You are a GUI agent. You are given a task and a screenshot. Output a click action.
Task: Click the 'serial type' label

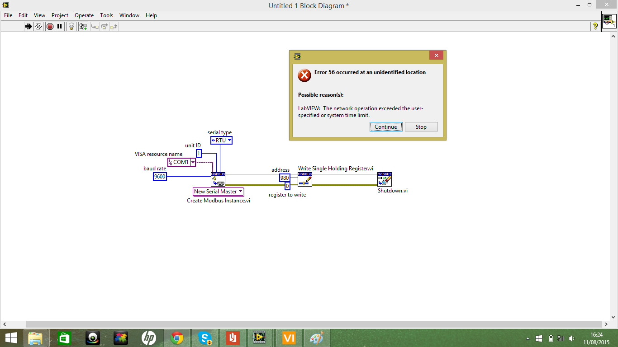point(219,132)
